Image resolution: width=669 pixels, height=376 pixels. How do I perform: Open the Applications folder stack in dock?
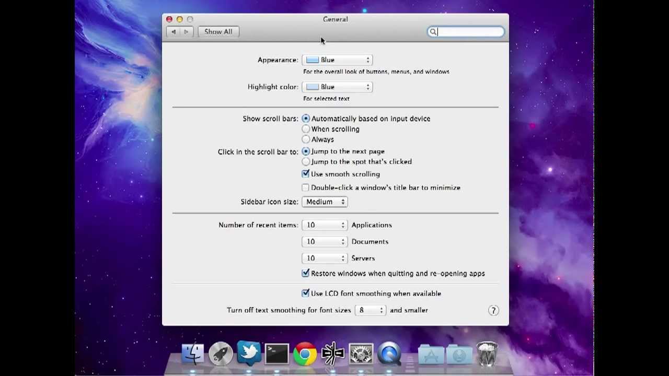431,354
